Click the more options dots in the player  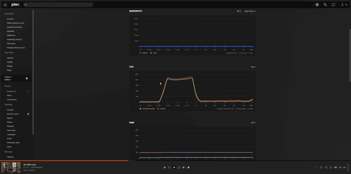[316, 167]
